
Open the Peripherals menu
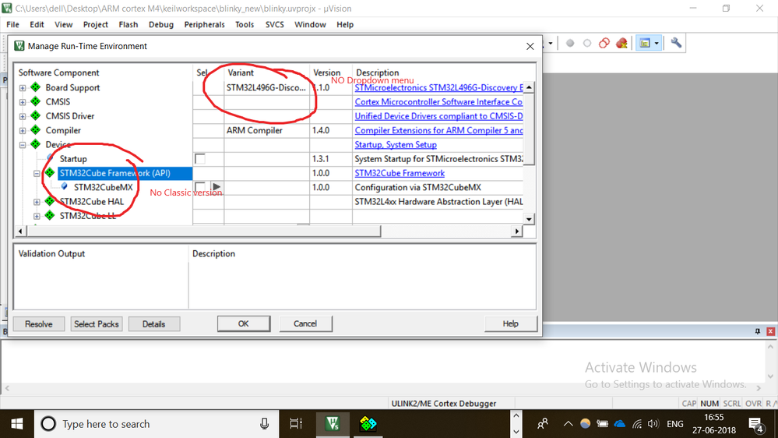(204, 24)
